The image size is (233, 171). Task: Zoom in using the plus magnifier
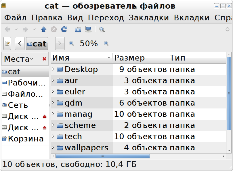[x=106, y=43]
